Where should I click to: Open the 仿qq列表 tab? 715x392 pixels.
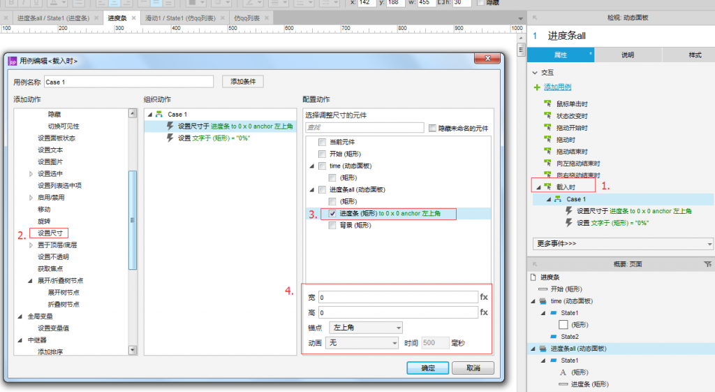[x=246, y=18]
